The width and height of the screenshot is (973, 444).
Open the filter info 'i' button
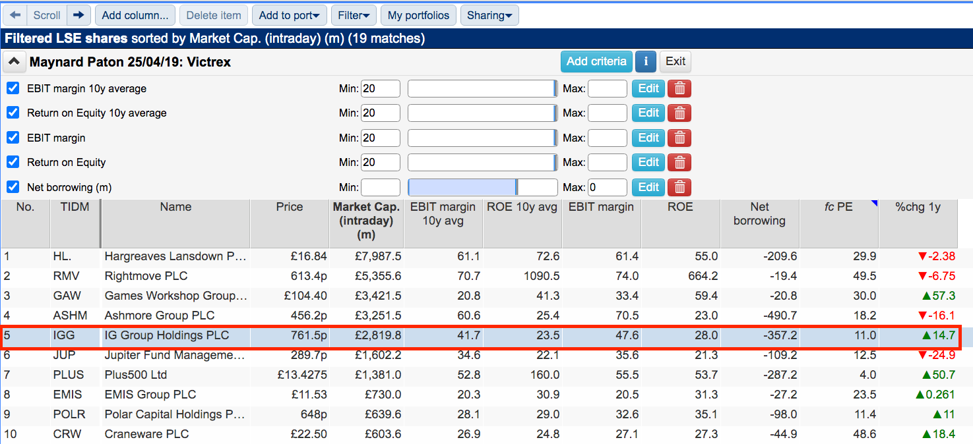[x=645, y=62]
